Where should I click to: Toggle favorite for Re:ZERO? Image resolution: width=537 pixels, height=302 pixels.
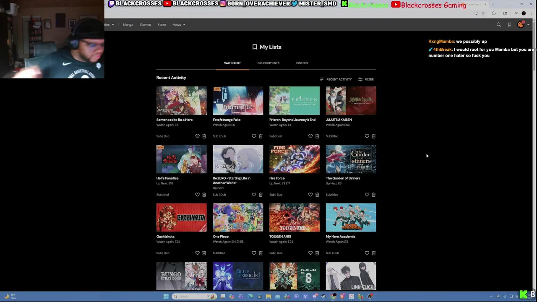pos(254,195)
